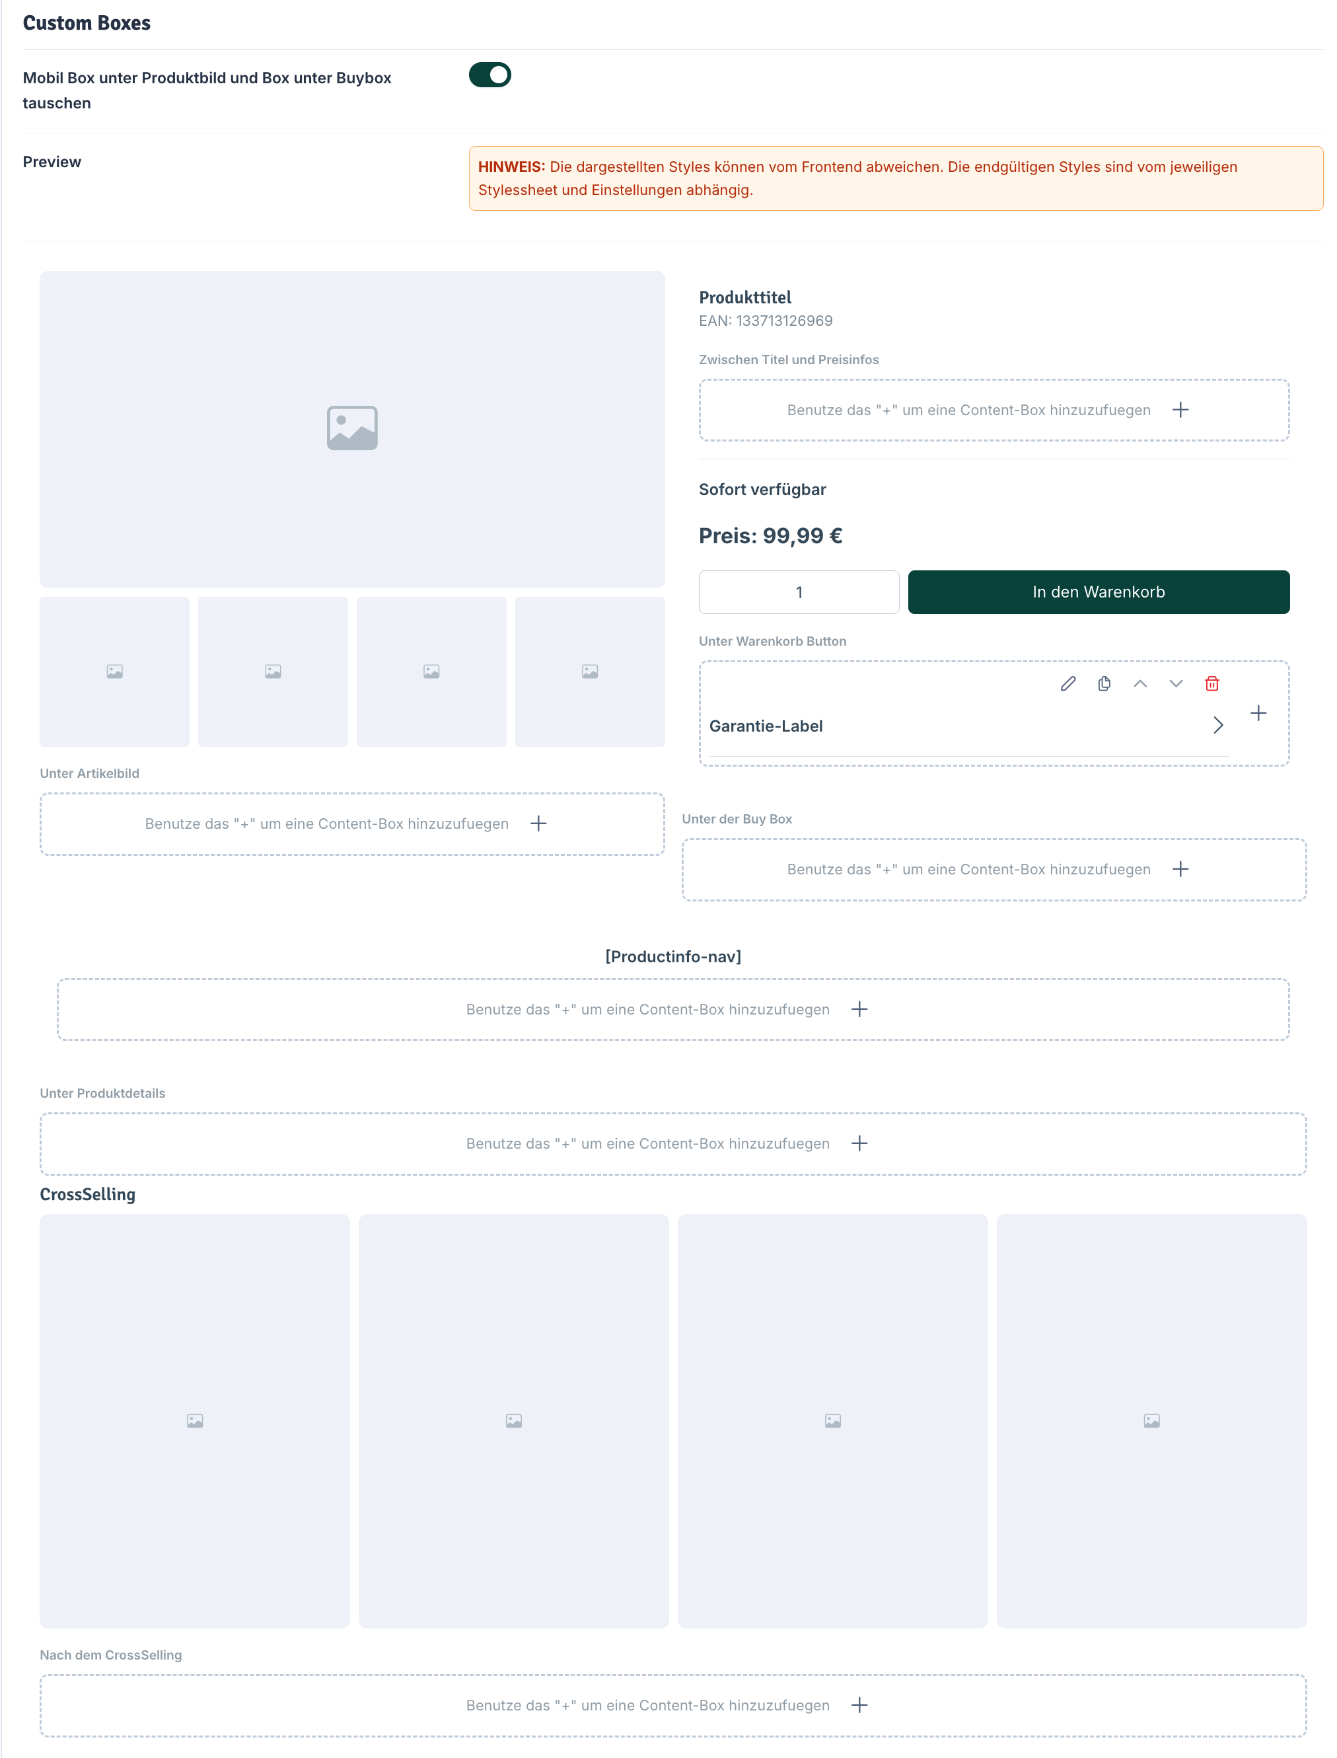
Task: Add content box under Nach dem CrossSelling
Action: coord(859,1705)
